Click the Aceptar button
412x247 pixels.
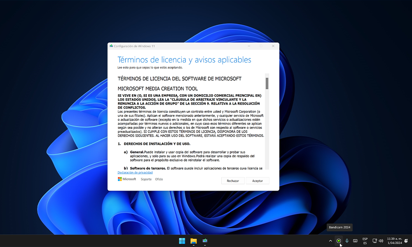(257, 181)
